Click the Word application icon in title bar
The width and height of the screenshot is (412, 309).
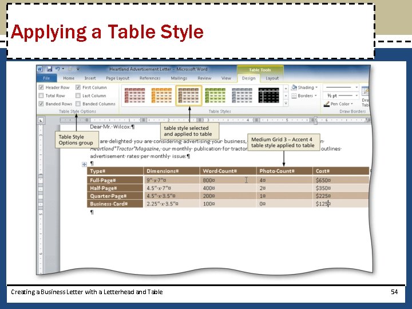(x=39, y=69)
